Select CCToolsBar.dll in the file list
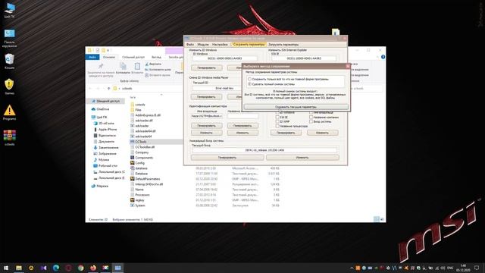This screenshot has height=273, width=485. [x=142, y=147]
